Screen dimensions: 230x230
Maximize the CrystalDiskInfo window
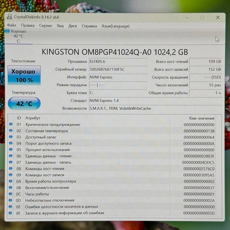202,18
